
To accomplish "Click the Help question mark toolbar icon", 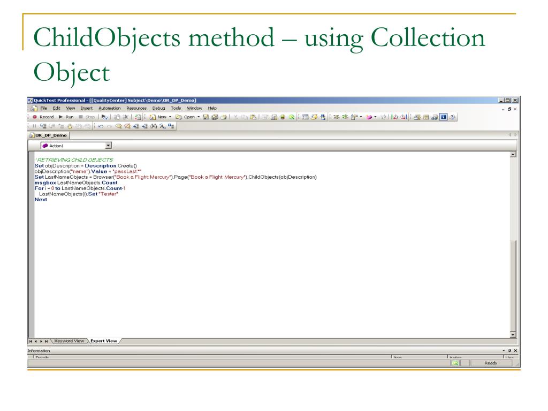I will tap(453, 117).
